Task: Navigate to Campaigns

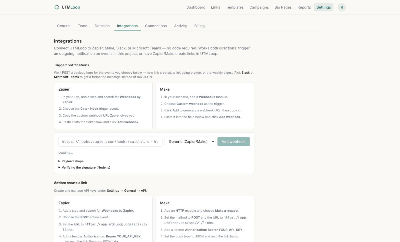Action: coord(259,7)
